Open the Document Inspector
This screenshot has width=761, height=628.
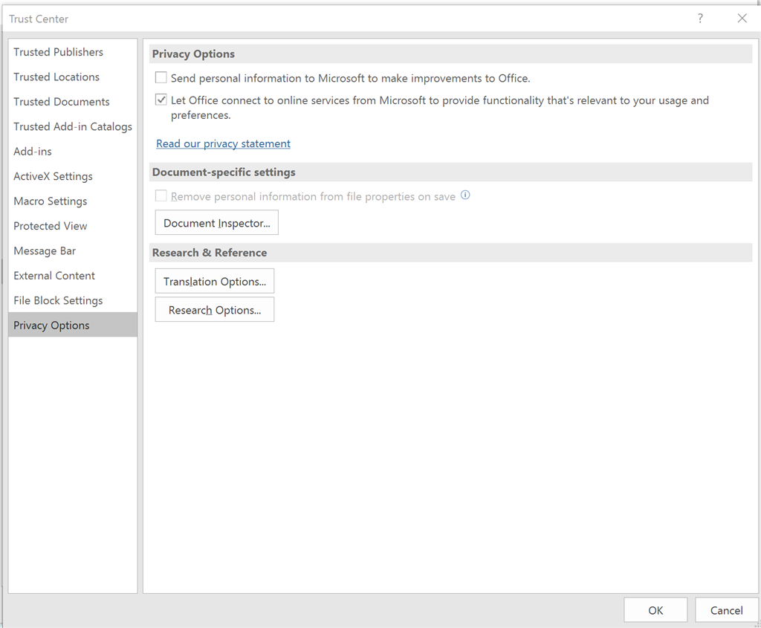pyautogui.click(x=216, y=223)
